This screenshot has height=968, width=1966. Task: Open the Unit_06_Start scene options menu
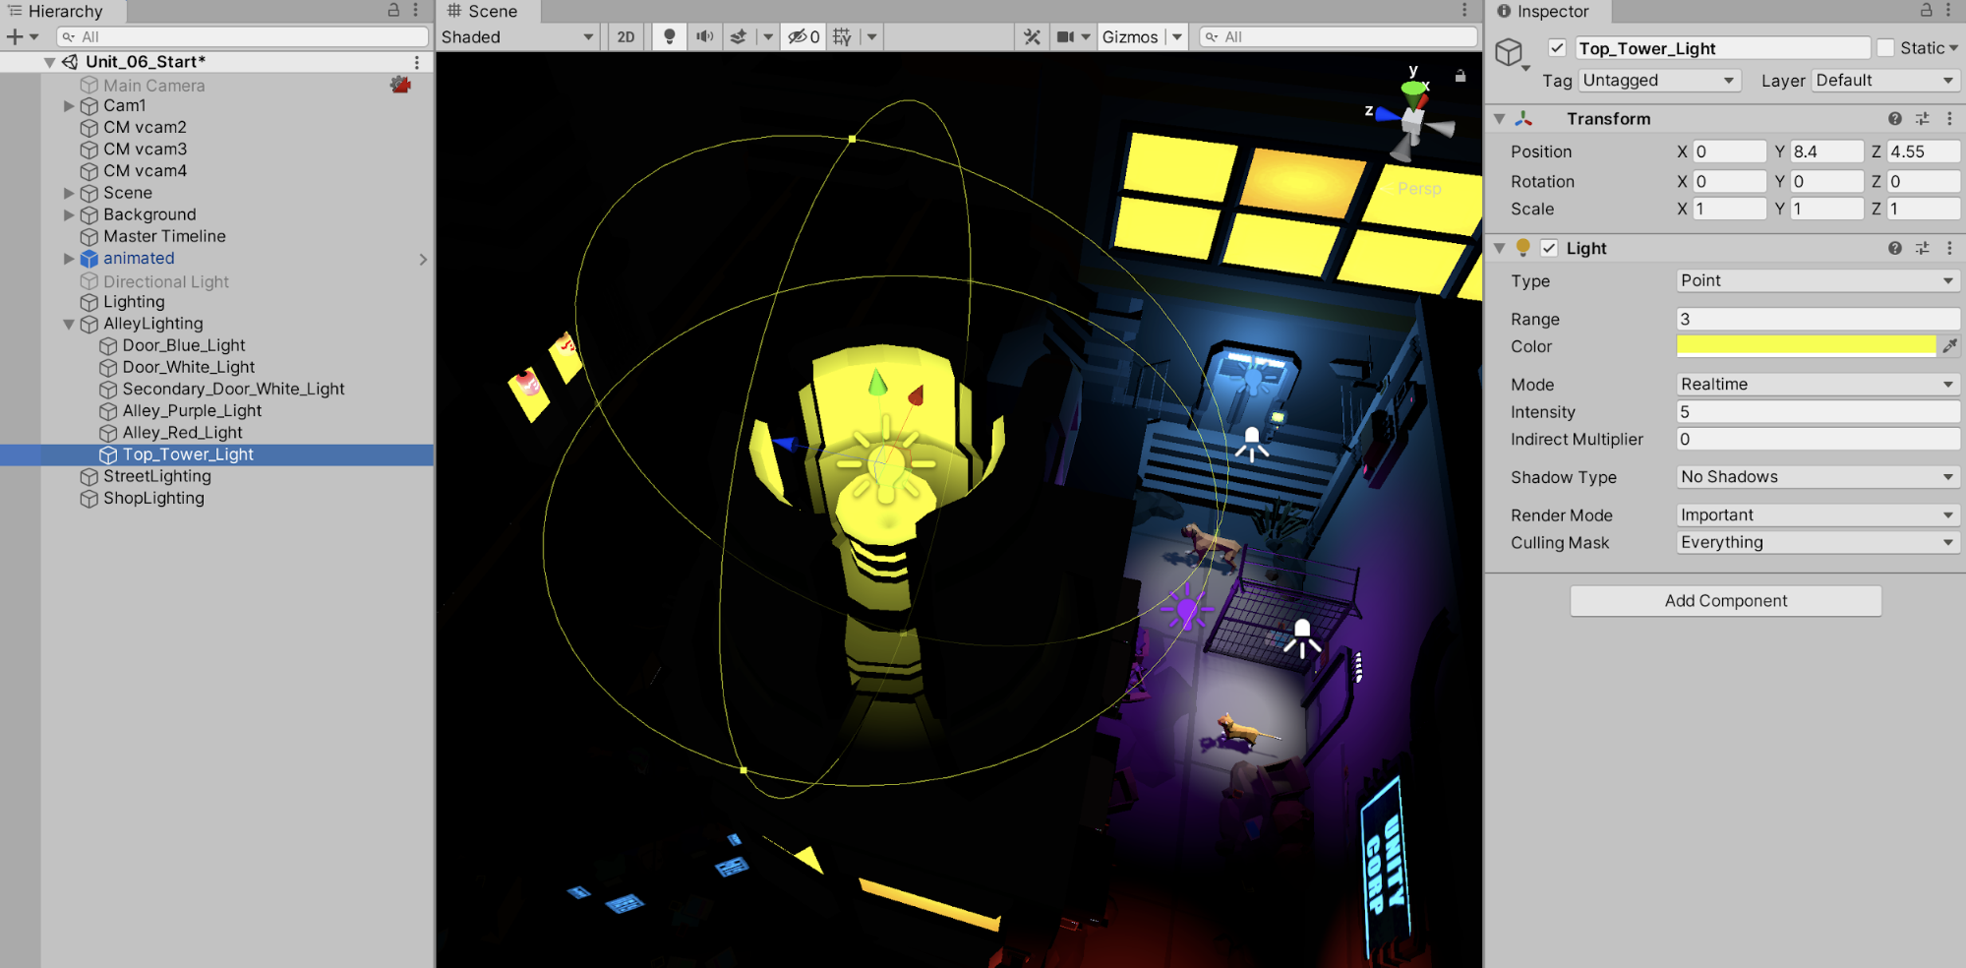point(417,62)
